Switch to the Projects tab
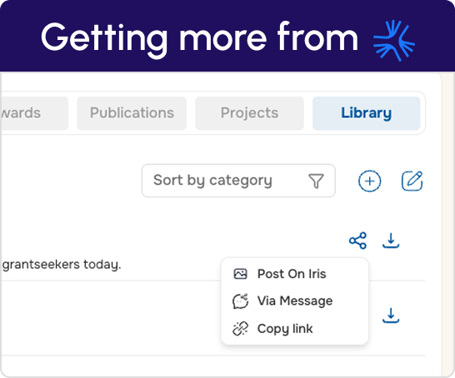Image resolution: width=455 pixels, height=378 pixels. coord(249,113)
